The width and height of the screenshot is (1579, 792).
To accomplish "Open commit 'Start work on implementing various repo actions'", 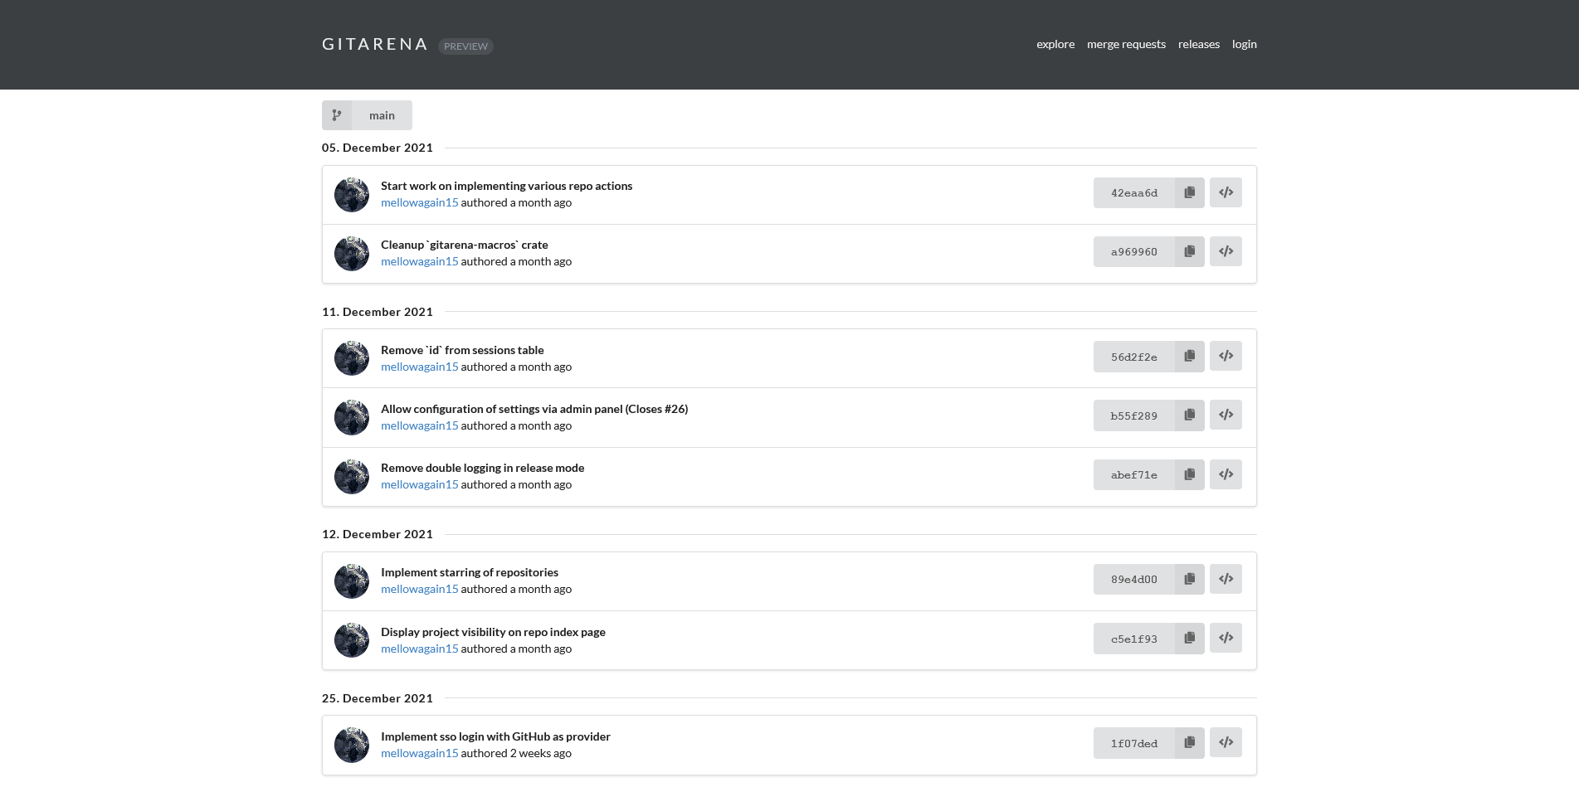I will tap(506, 186).
